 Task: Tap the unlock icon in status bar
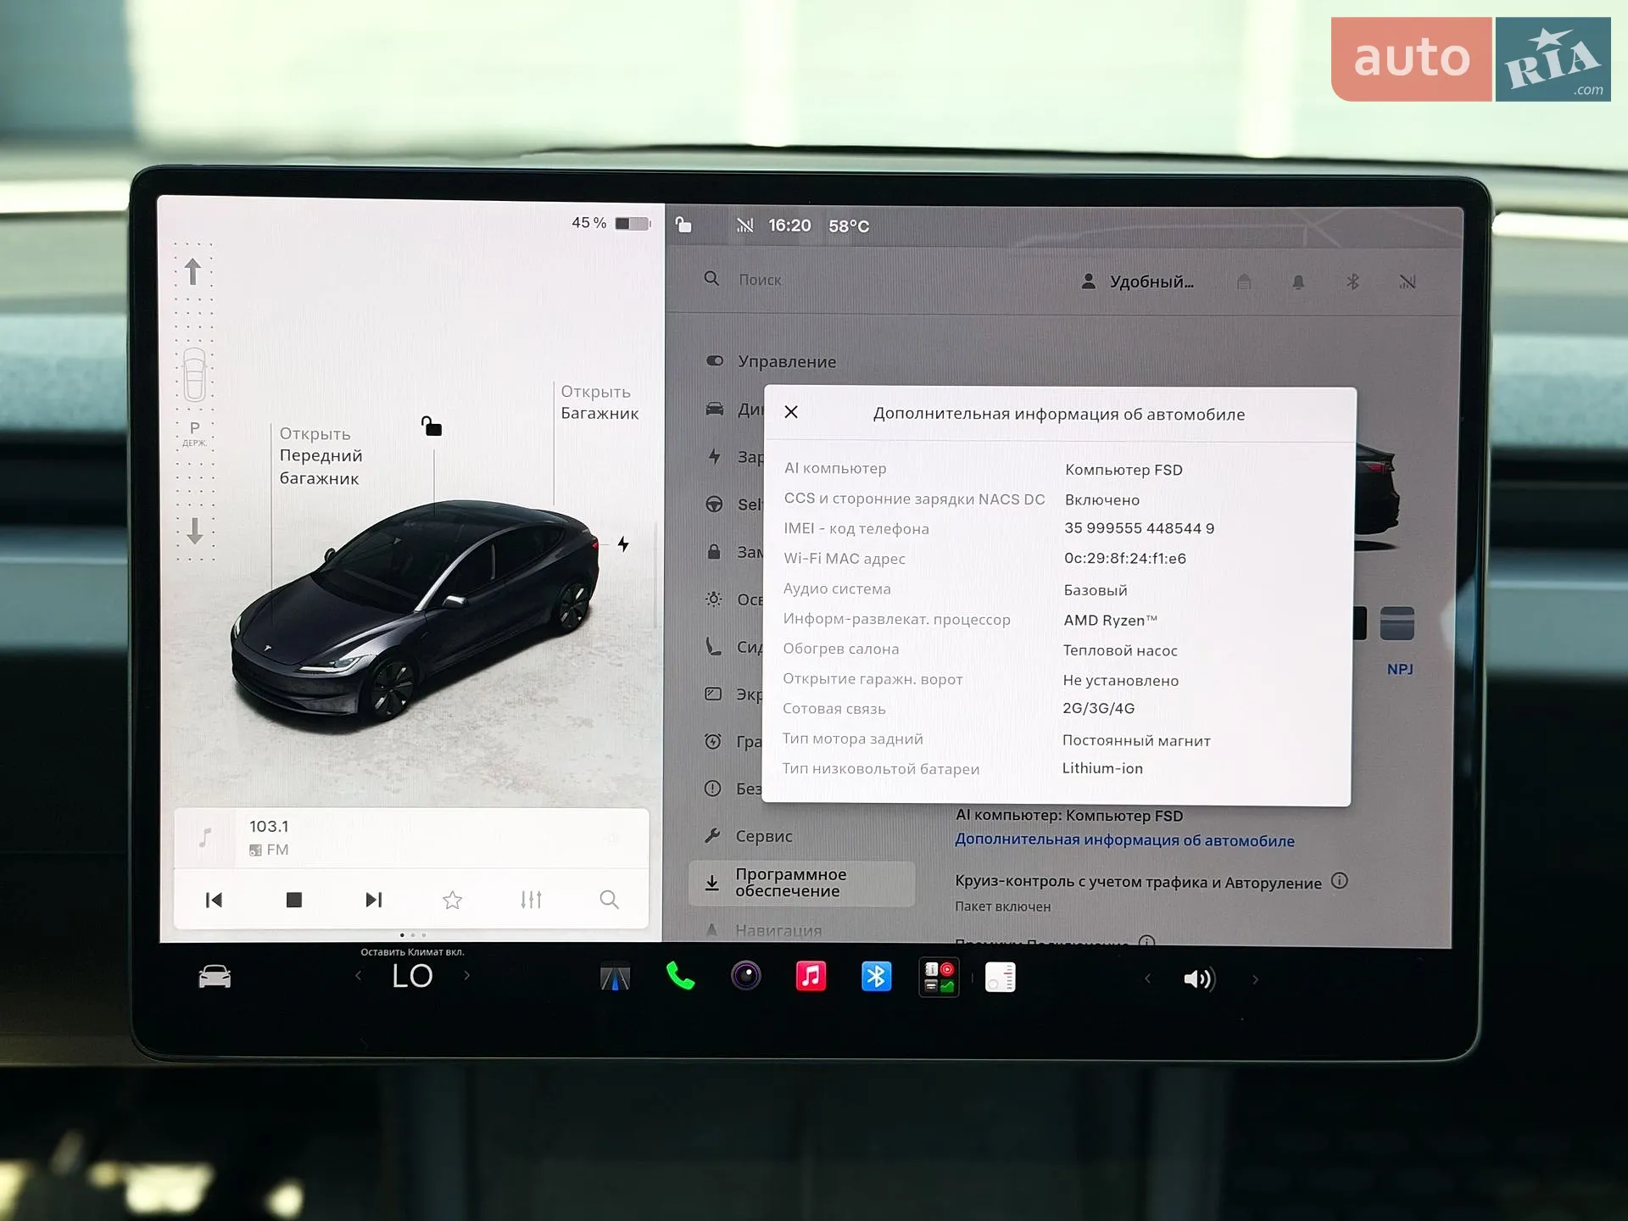click(683, 225)
